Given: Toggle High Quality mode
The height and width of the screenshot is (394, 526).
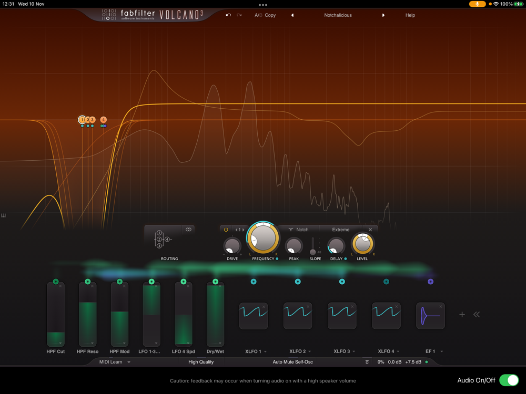Looking at the screenshot, I should [x=201, y=362].
